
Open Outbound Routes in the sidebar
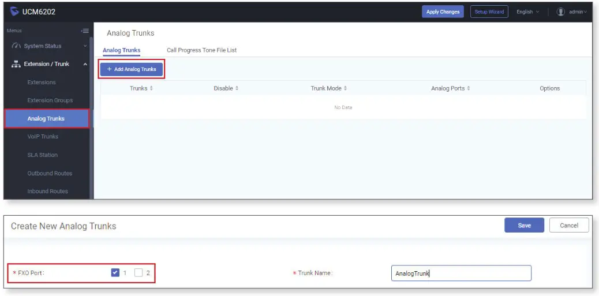50,173
